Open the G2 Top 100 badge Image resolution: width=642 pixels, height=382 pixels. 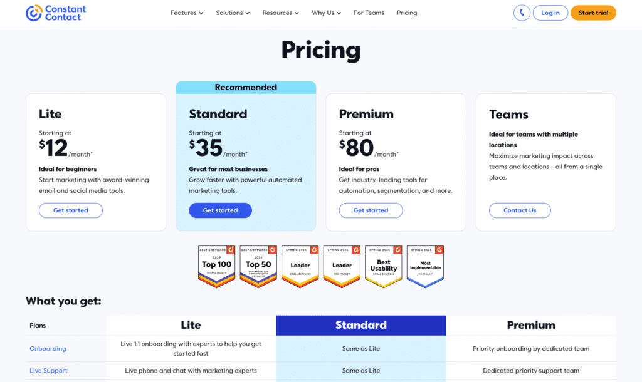click(x=216, y=267)
